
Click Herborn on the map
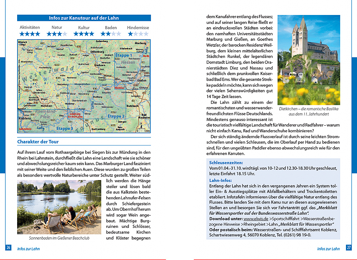click(x=100, y=65)
